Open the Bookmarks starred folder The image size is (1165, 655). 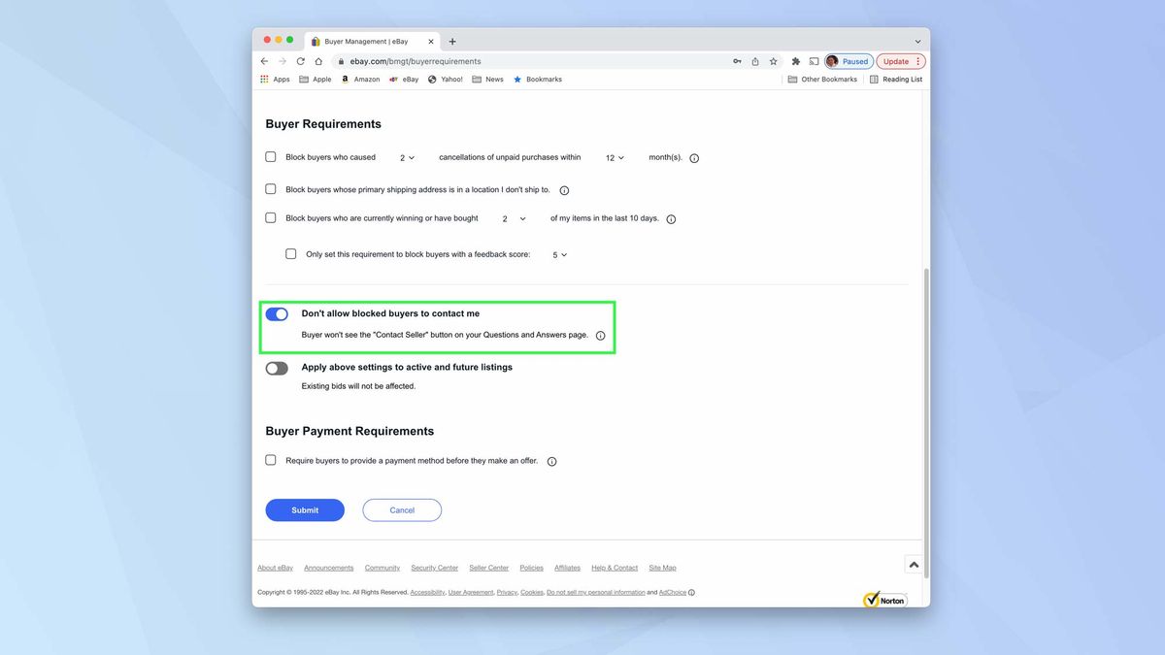[538, 80]
